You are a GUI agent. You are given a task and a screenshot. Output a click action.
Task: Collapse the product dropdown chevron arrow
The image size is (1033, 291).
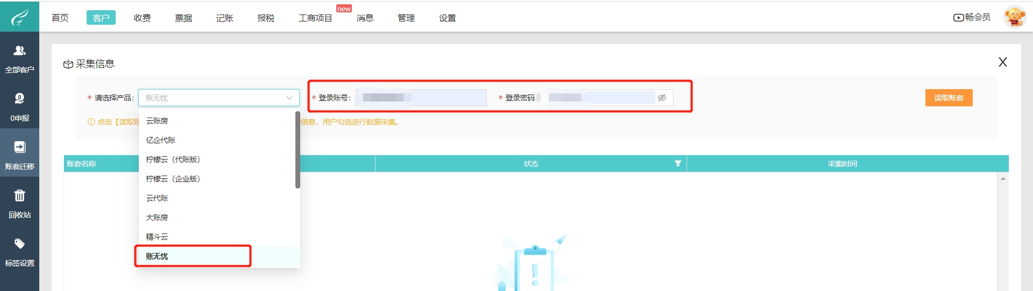289,98
